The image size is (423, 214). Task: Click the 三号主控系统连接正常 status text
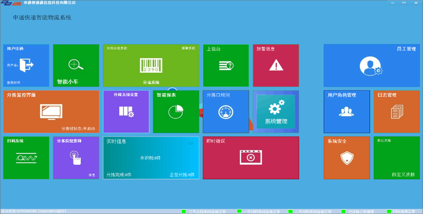[207, 212]
